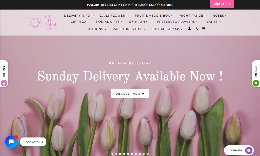The image size is (260, 156).
Task: Click The Little Market Bunch logo
Action: pyautogui.click(x=43, y=22)
